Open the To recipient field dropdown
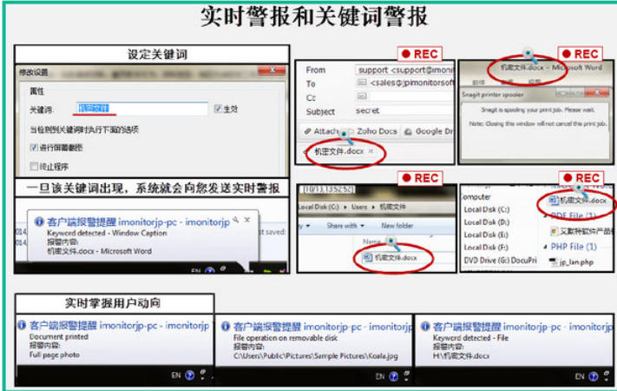Viewport: 617px width, 391px height. [362, 84]
